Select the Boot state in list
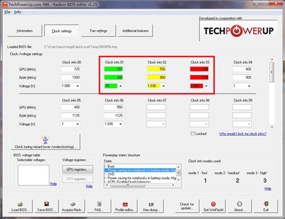Screen dimensions: 285x219 tap(140, 166)
